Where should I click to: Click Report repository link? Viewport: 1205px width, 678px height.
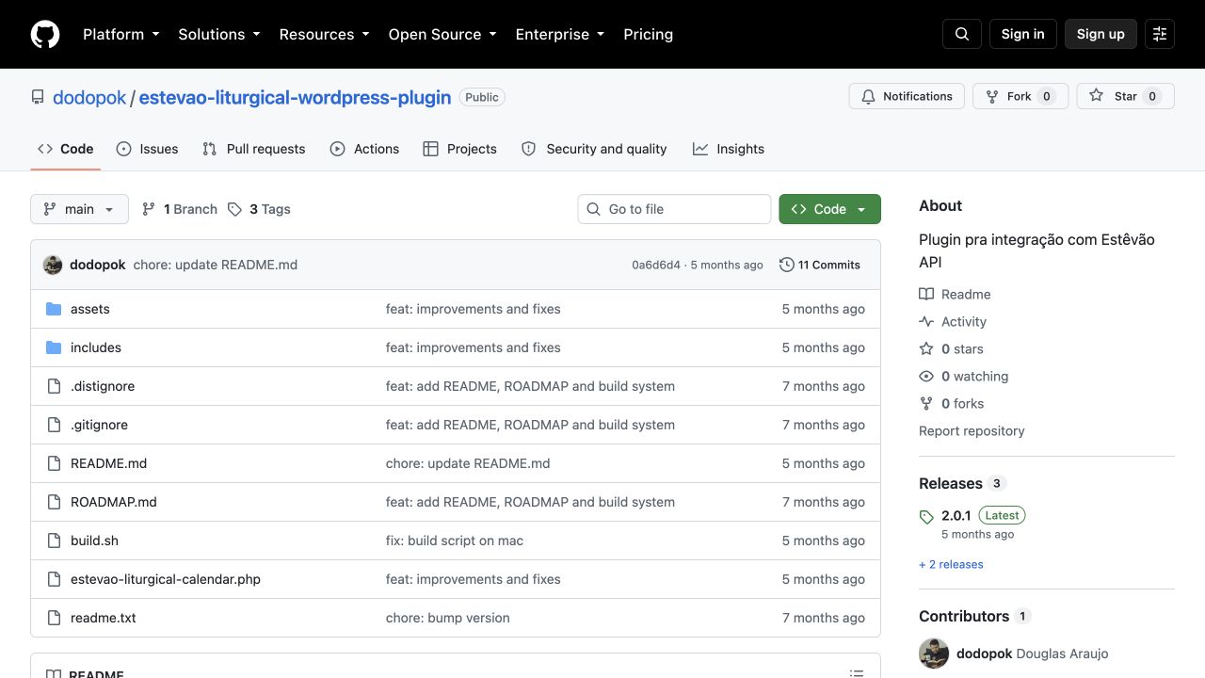click(972, 430)
